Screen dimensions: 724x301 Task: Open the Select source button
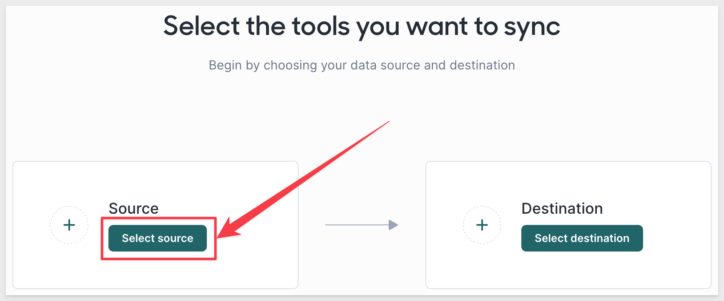coord(158,238)
